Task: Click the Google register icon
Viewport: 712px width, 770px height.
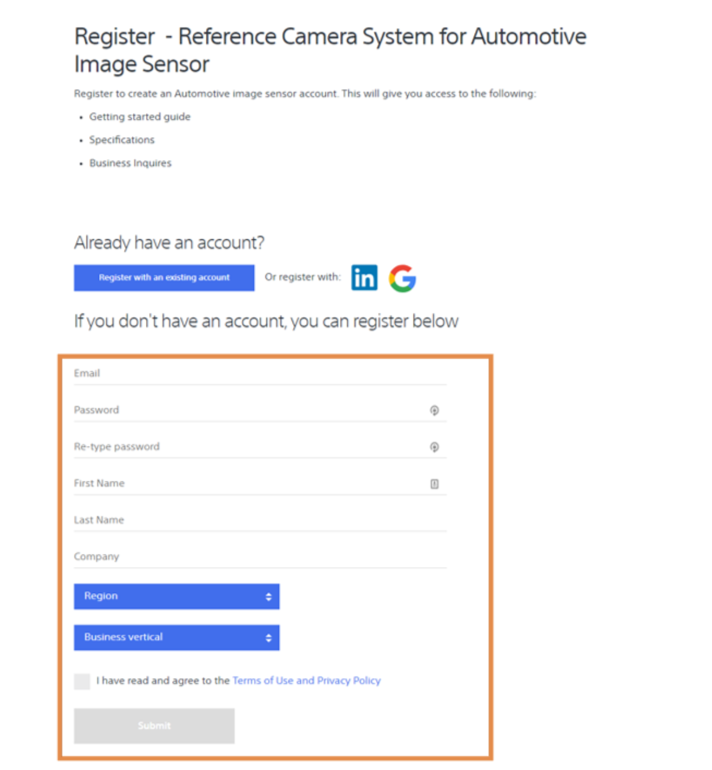Action: tap(402, 278)
